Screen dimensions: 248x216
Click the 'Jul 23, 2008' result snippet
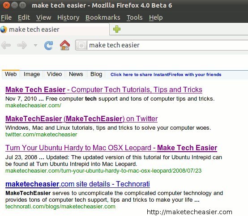coord(114,161)
